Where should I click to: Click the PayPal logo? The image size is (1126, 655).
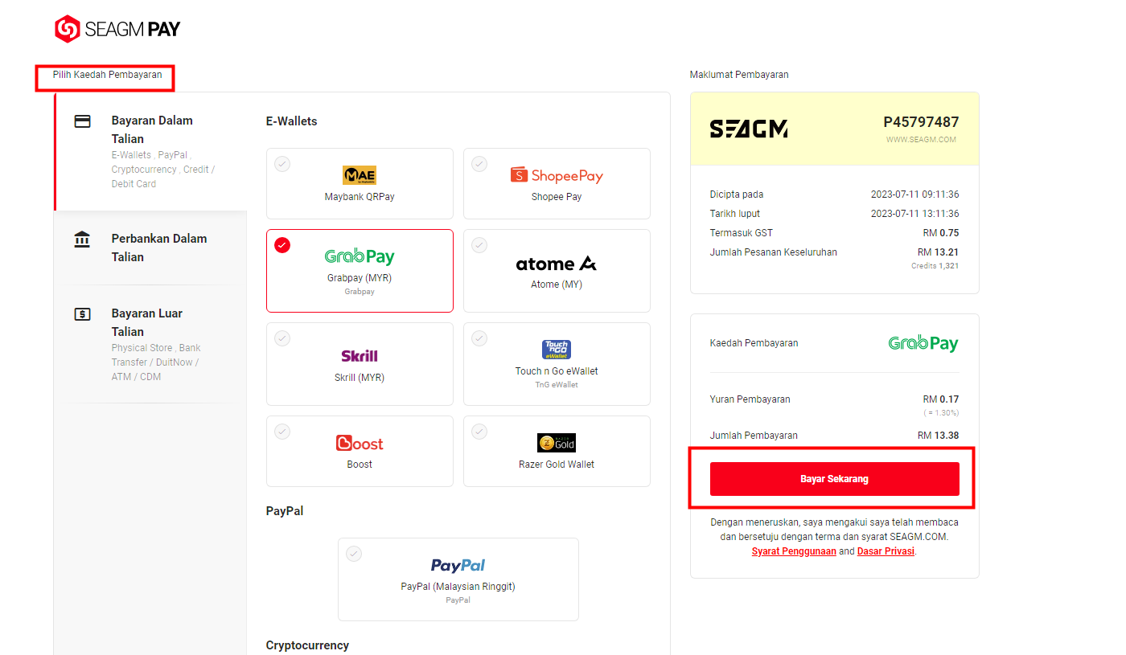458,565
